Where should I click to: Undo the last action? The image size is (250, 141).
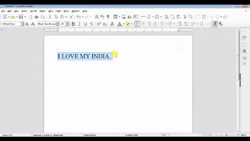coord(79,17)
